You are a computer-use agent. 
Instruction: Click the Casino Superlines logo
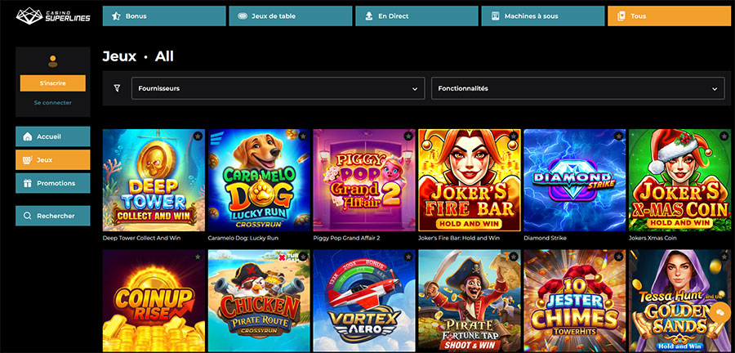click(x=53, y=16)
